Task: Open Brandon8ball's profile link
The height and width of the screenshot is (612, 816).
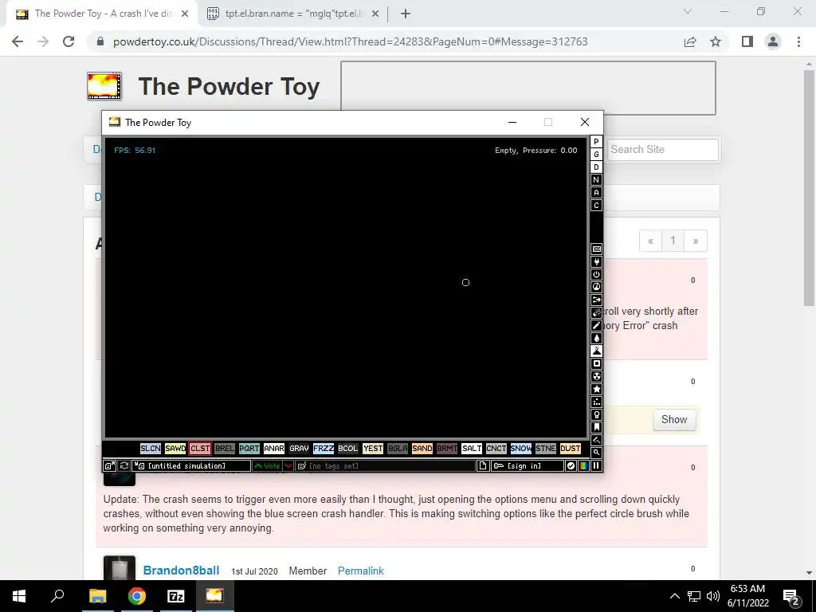Action: 181,571
